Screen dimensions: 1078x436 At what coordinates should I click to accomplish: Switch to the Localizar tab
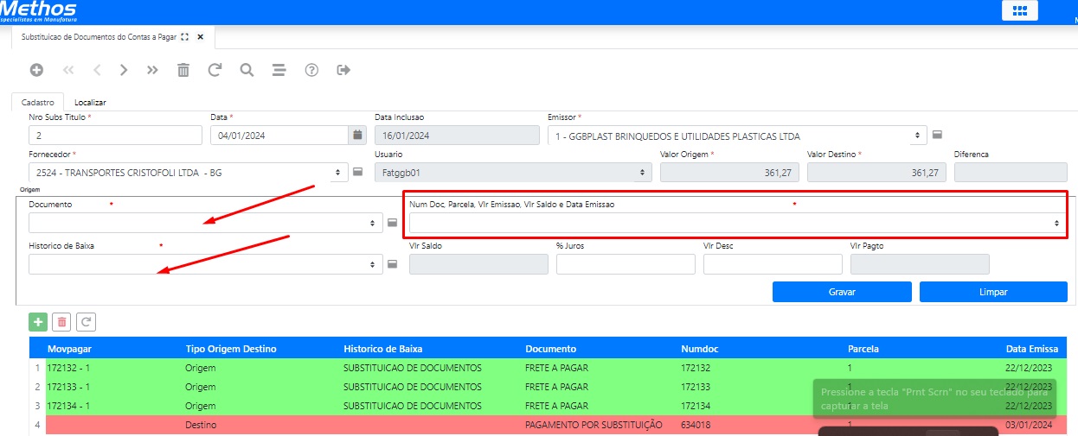point(90,102)
